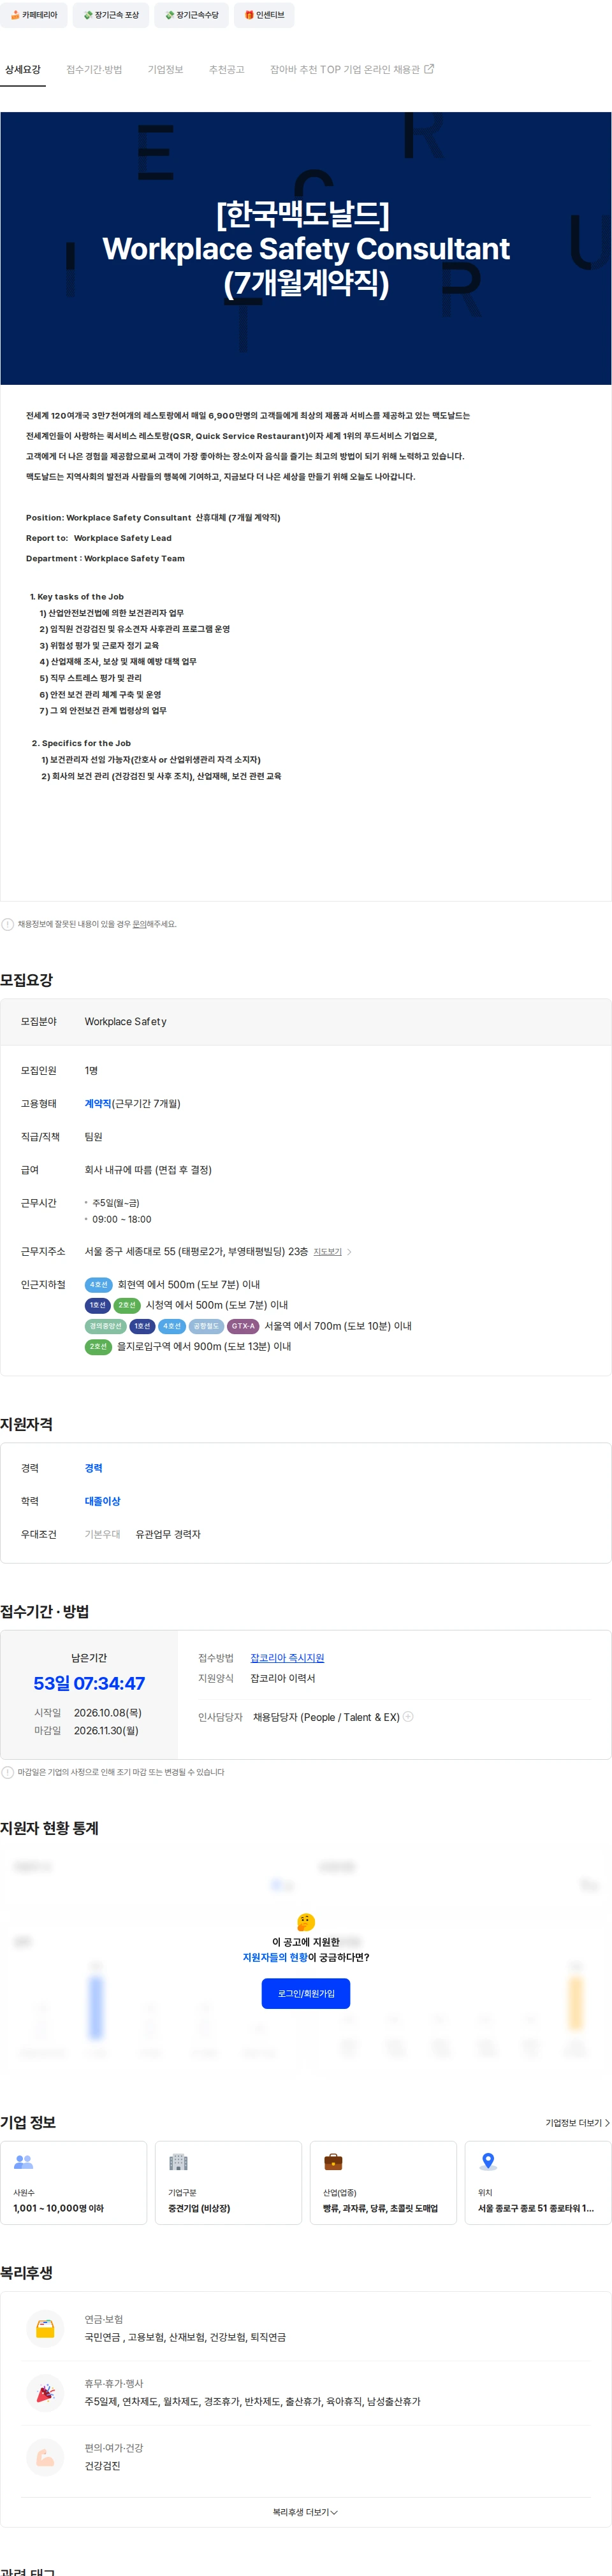Click the 편의·여가·건강 muscle icon

click(x=45, y=2457)
